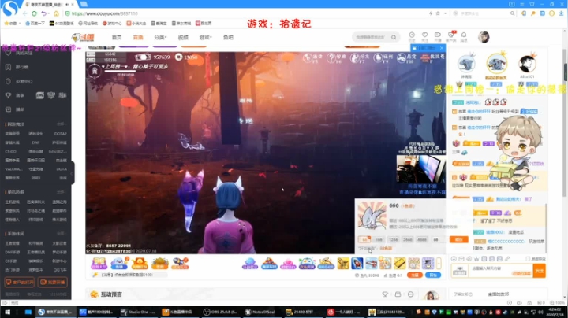This screenshot has width=568, height=318.
Task: Click the magnifier in the browser search box
Action: (512, 13)
